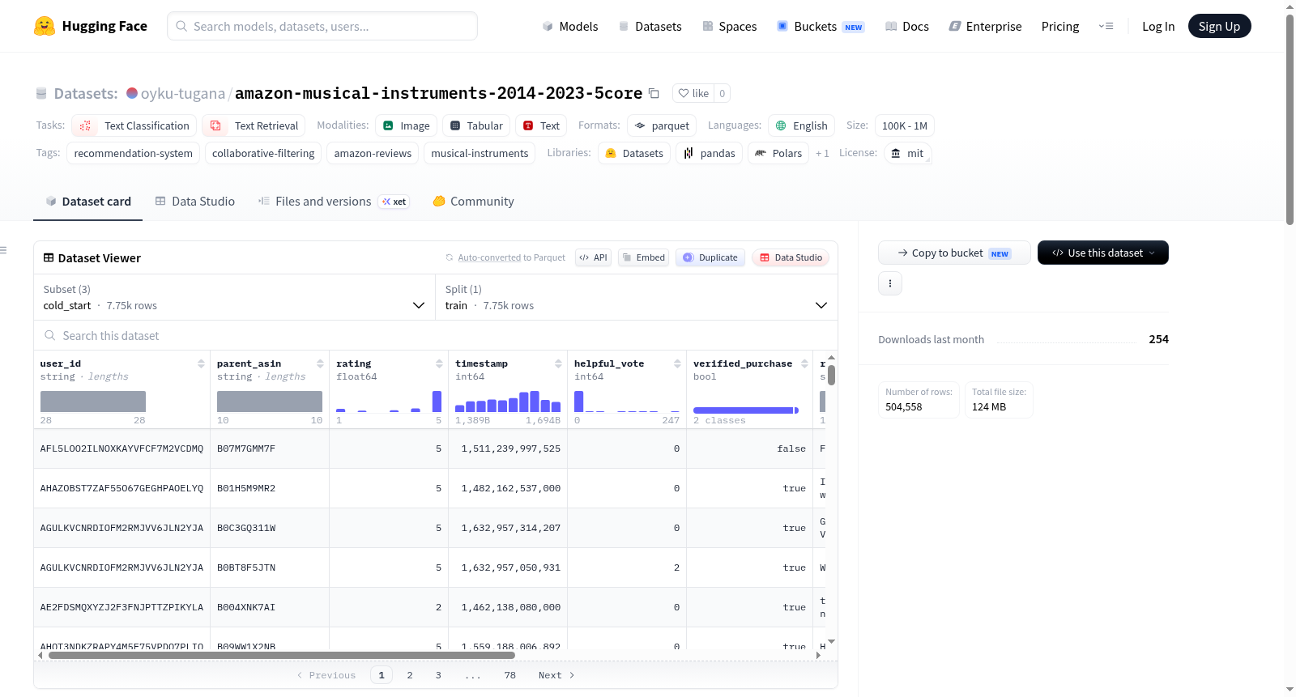Viewport: 1296px width, 697px height.
Task: Click the amazon-reviews tag
Action: (373, 153)
